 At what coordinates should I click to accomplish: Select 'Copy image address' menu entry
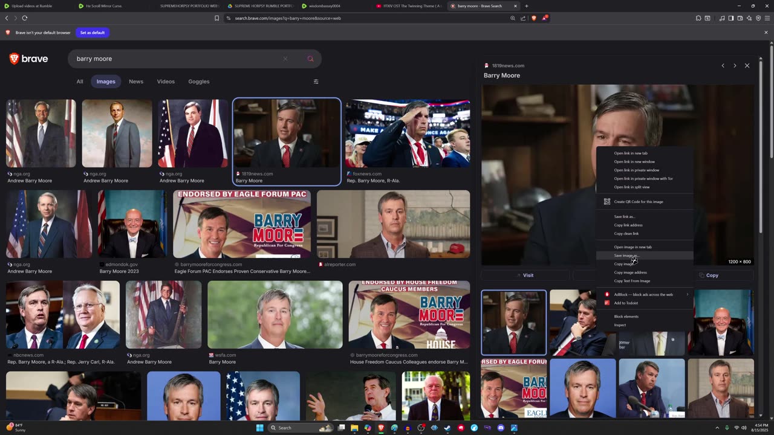click(645, 272)
